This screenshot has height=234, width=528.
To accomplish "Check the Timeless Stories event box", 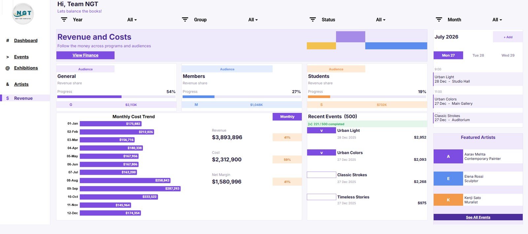I will (x=321, y=197).
